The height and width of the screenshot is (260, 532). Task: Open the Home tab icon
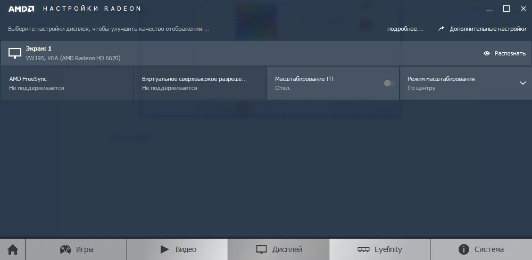[13, 249]
